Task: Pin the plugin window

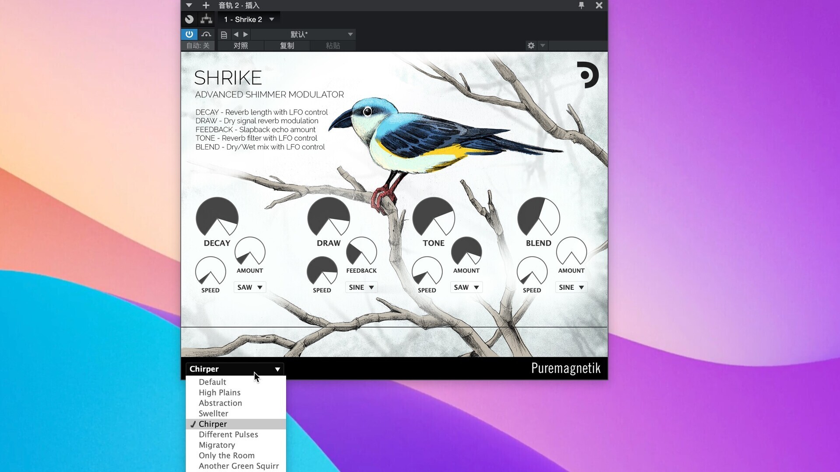Action: pyautogui.click(x=581, y=5)
